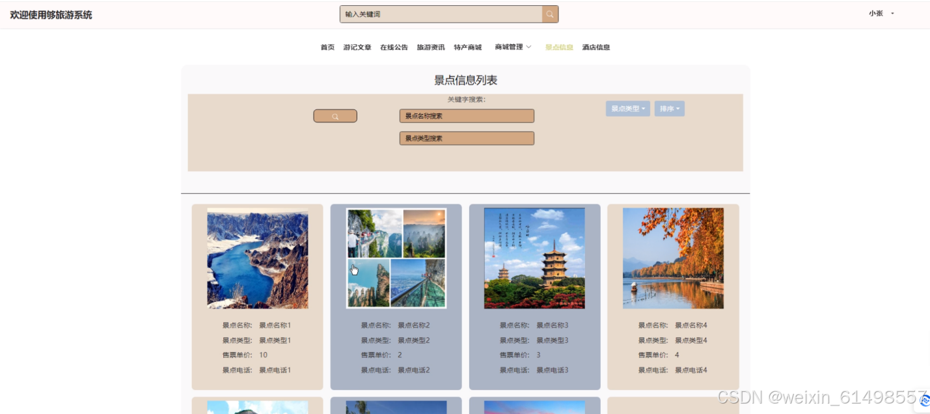Click the 关键字搜索 label
This screenshot has width=930, height=414.
tap(467, 100)
